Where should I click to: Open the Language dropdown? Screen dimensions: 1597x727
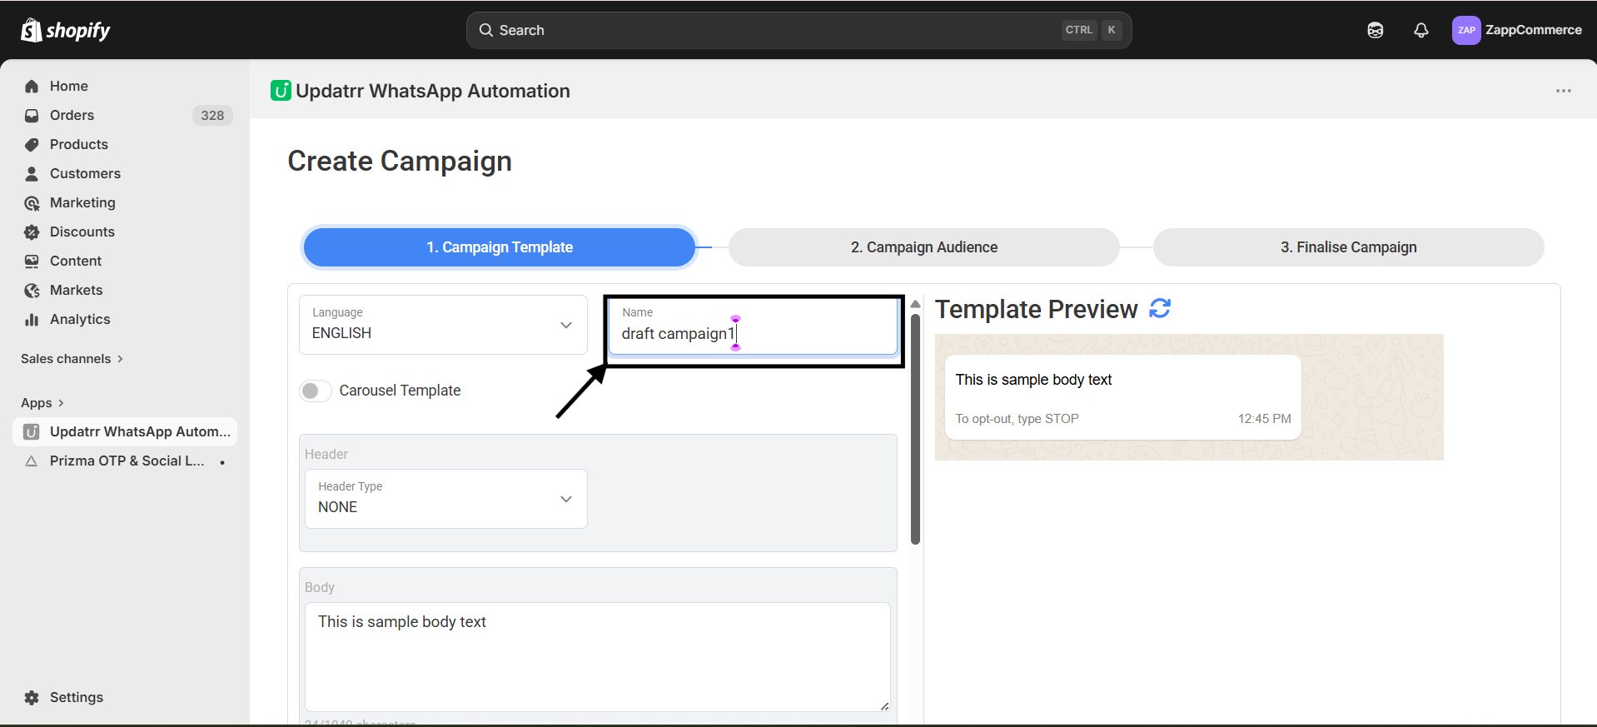443,325
